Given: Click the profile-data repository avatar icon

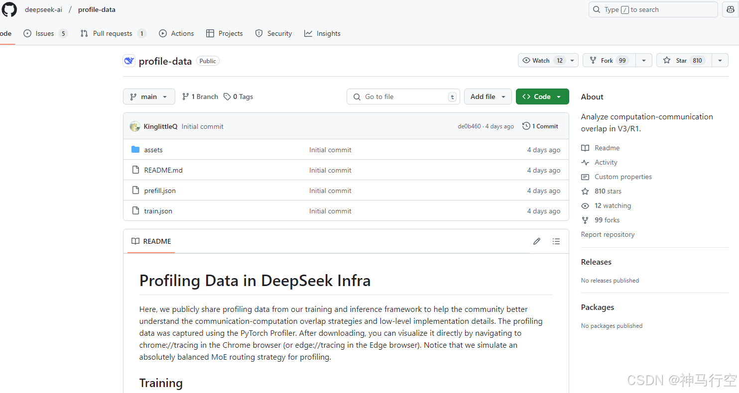Looking at the screenshot, I should coord(129,61).
